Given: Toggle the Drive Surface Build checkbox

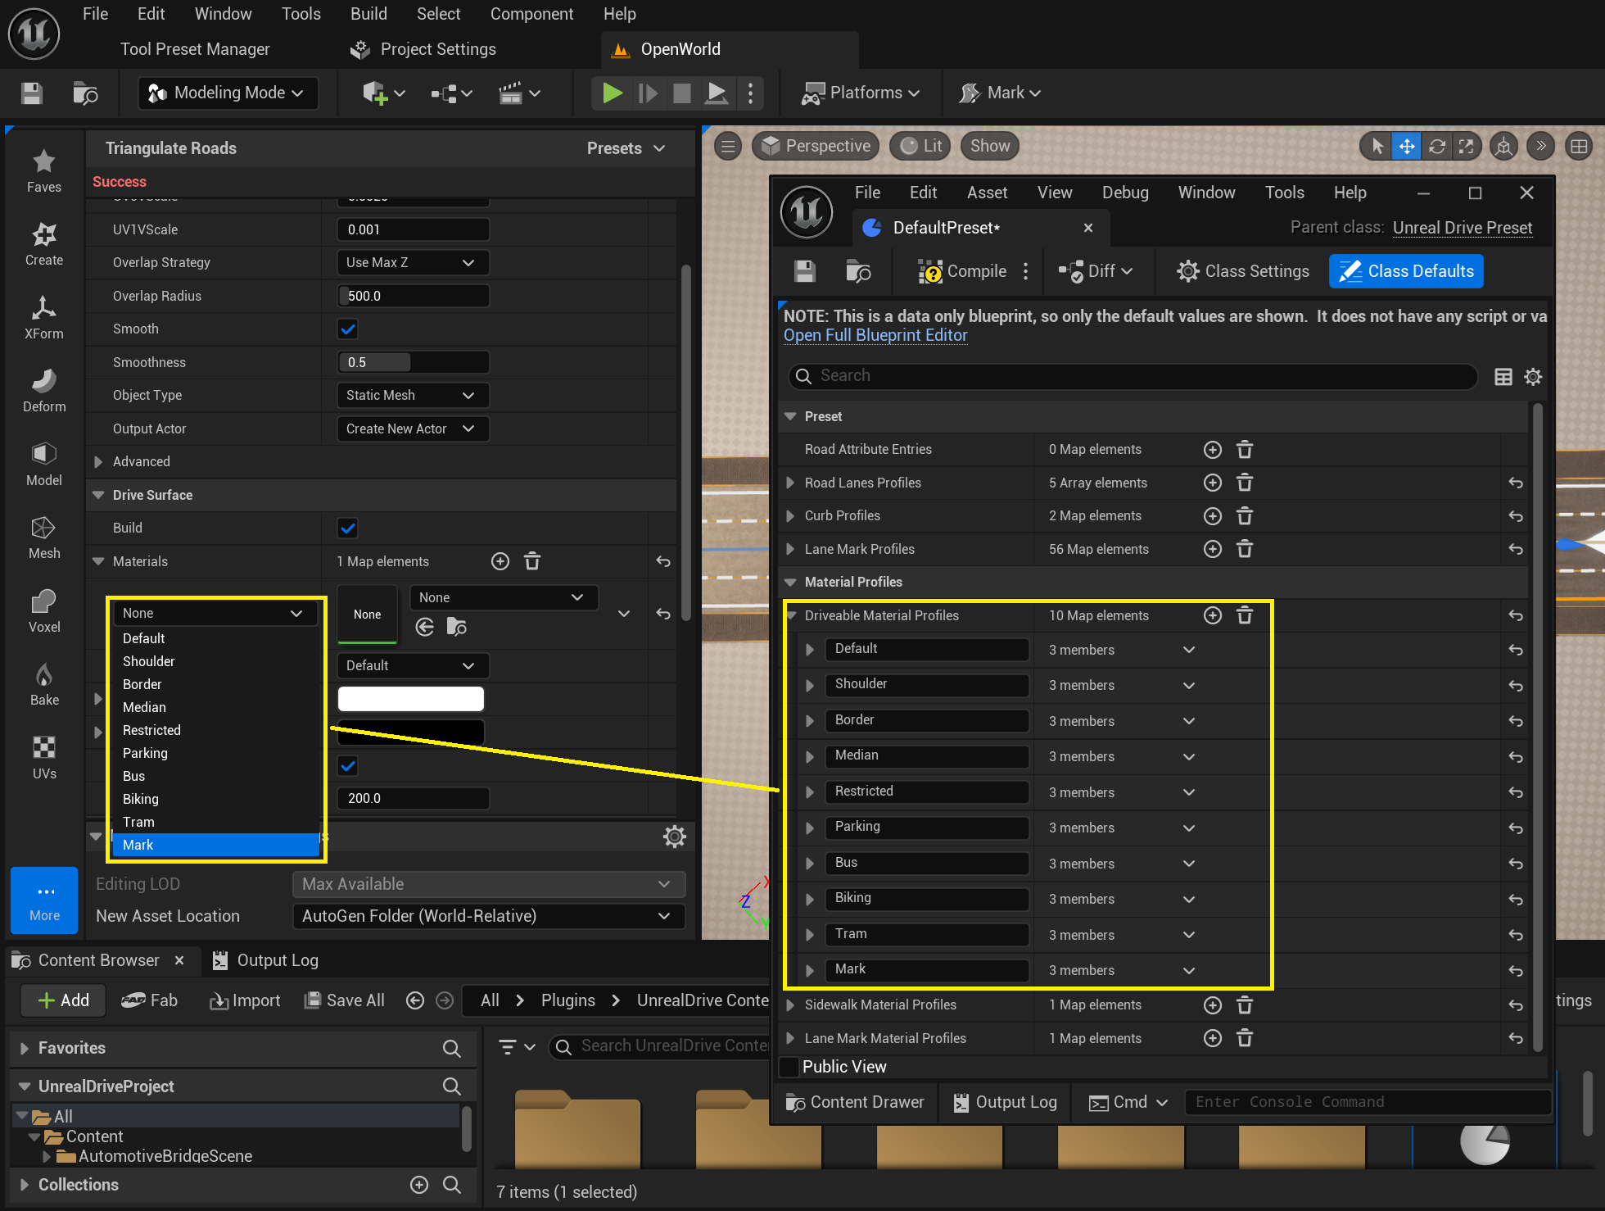Looking at the screenshot, I should 348,528.
